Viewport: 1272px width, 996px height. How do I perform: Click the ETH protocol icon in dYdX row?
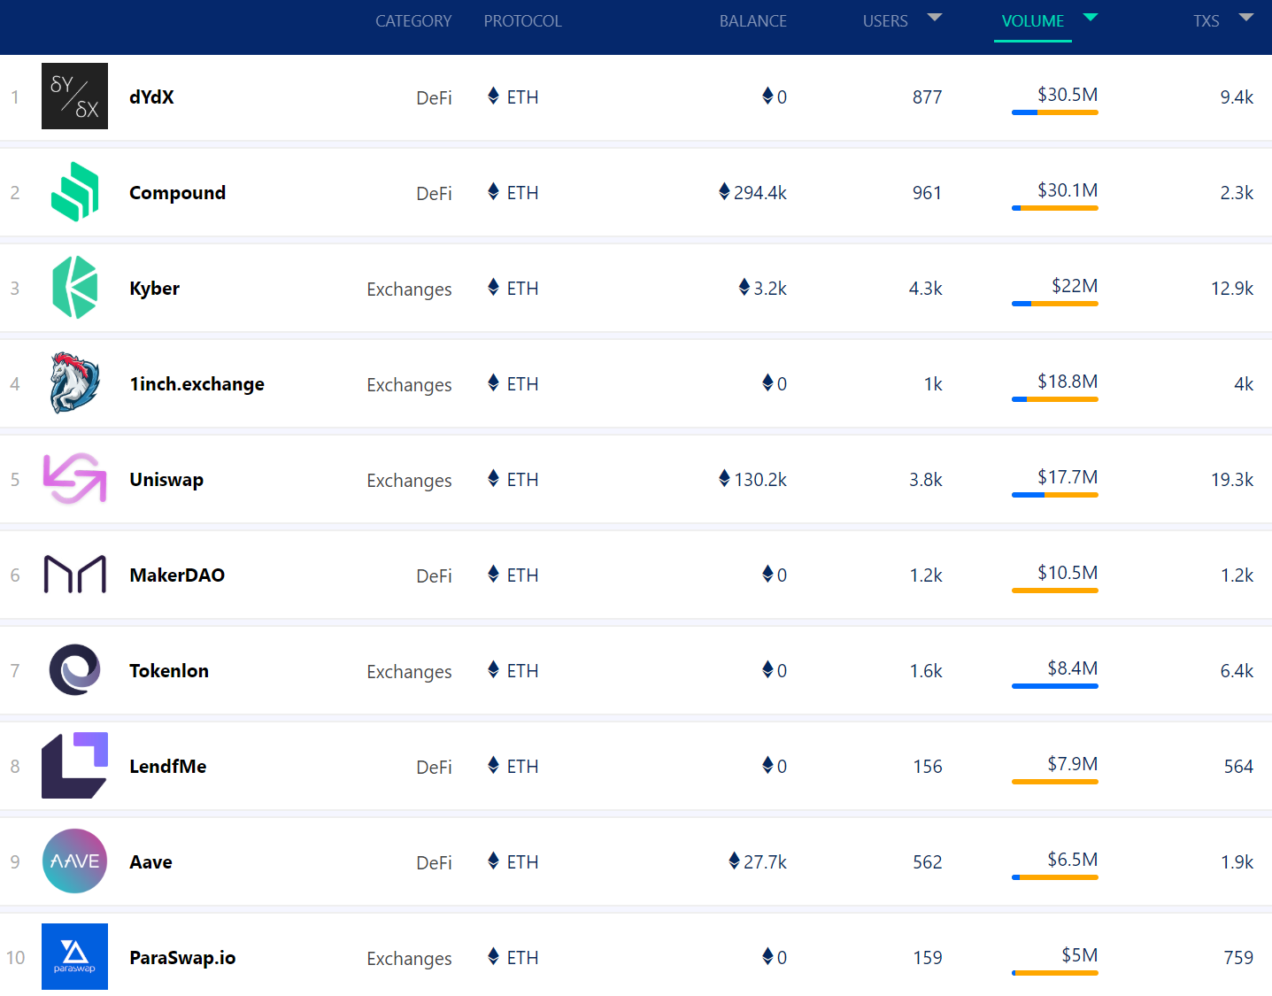click(x=493, y=96)
